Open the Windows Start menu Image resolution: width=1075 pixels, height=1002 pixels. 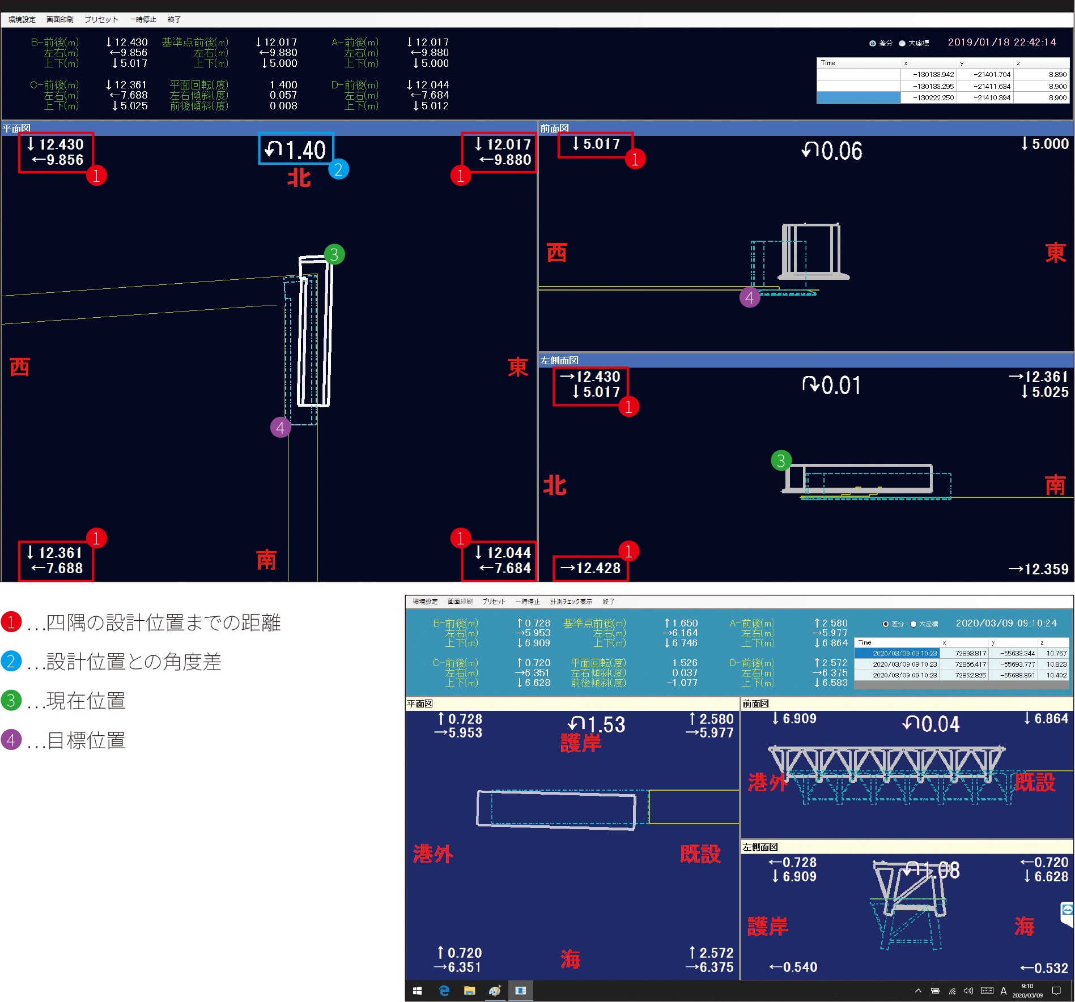[x=418, y=991]
